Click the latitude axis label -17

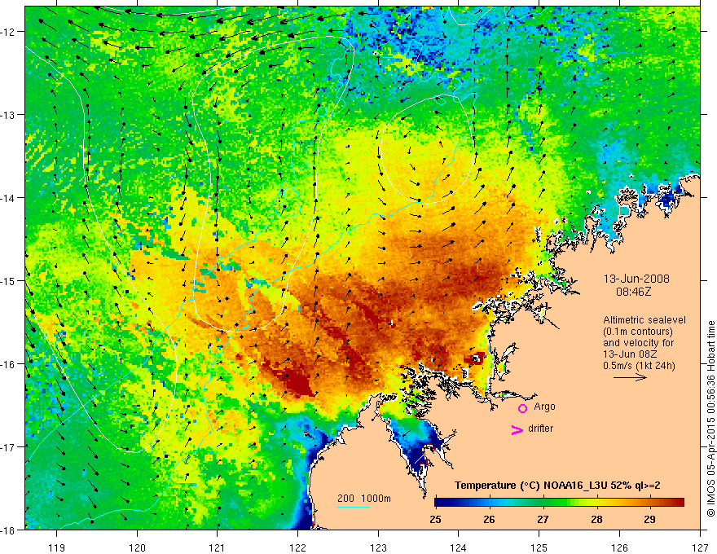coord(8,447)
